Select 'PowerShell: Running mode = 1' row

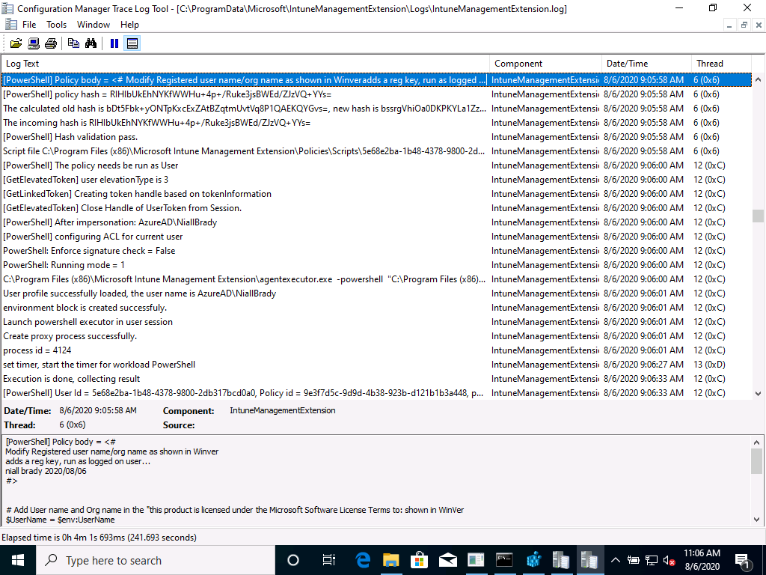pyautogui.click(x=376, y=265)
